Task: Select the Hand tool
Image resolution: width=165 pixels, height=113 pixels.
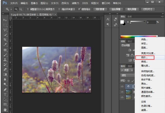Action: pos(5,109)
